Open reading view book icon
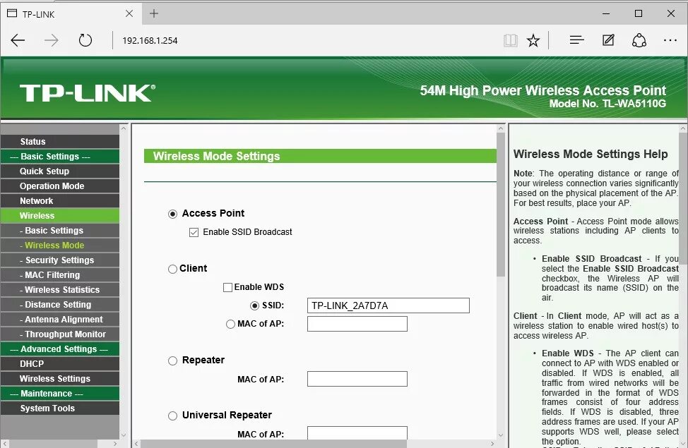Screen dimensions: 688x448 510,41
